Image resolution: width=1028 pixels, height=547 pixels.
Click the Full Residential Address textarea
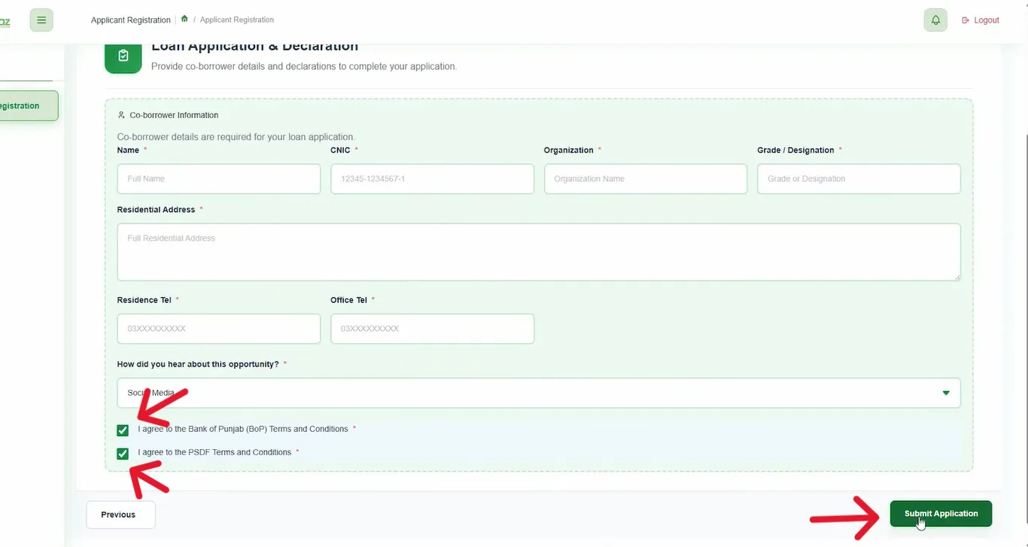539,252
